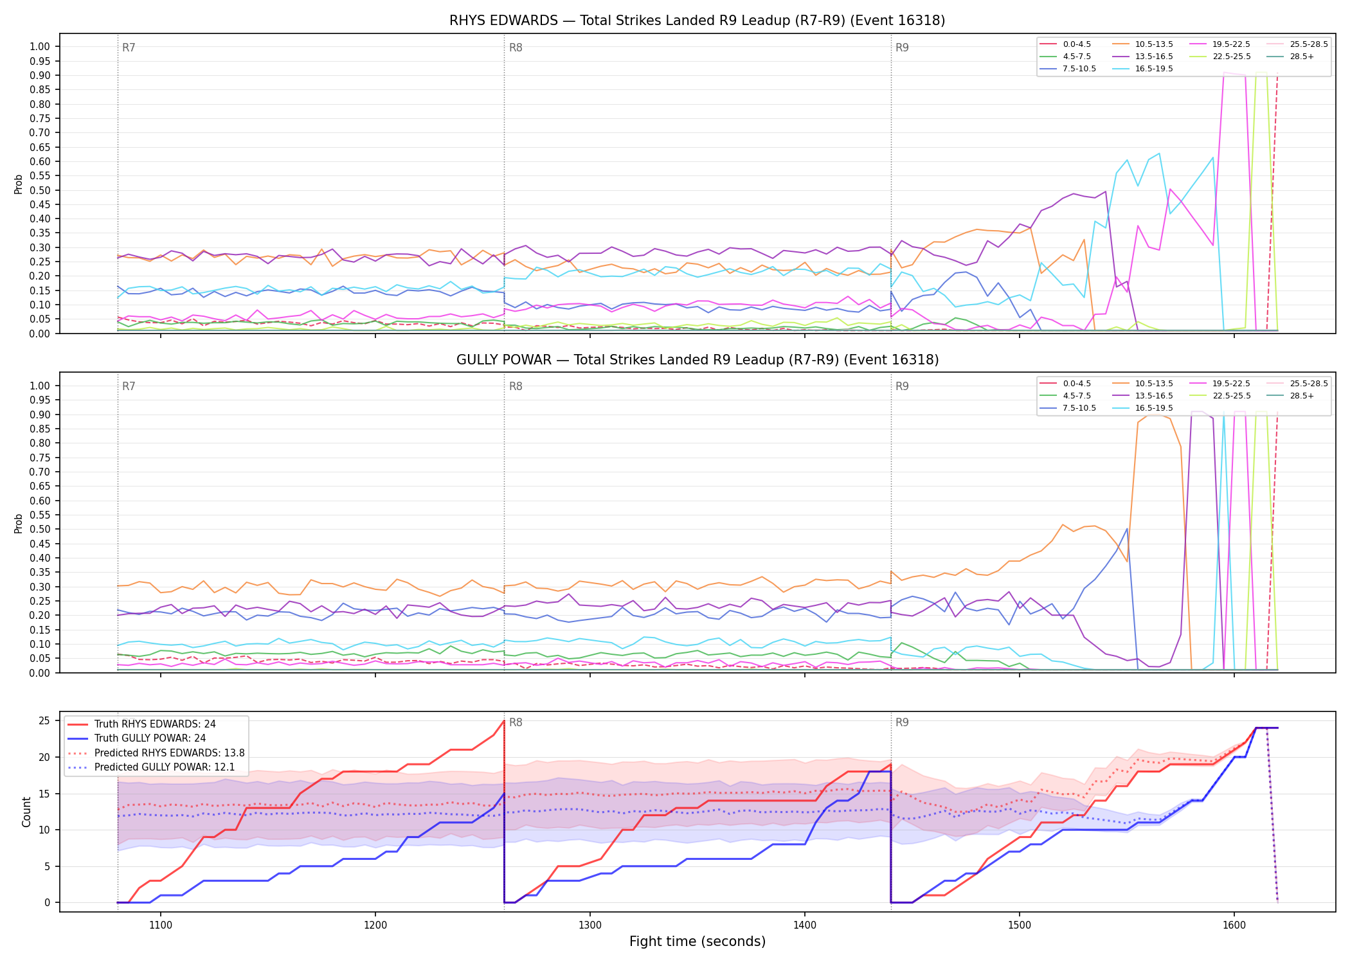Pick the 28.5+ legend entry in the GULLY POWAR chart
Viewport: 1350px width, 964px height.
[x=1291, y=396]
